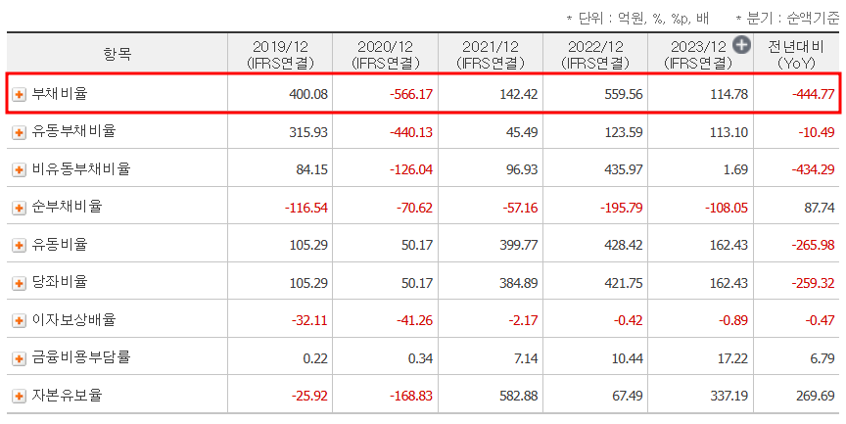Image resolution: width=846 pixels, height=424 pixels.
Task: Select the 87.74 YoY value
Action: point(819,208)
